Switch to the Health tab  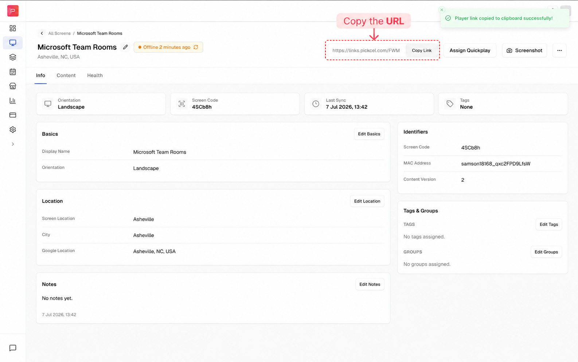point(95,76)
